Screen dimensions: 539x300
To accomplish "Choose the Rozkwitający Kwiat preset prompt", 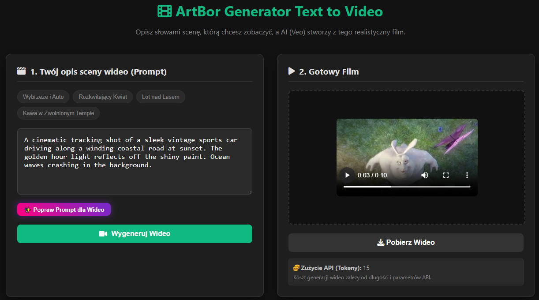I will (103, 97).
